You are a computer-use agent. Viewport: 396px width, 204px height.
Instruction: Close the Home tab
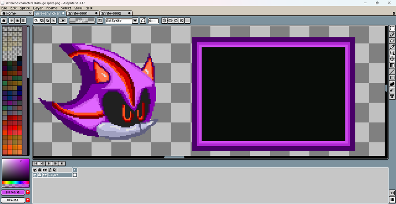click(x=30, y=13)
